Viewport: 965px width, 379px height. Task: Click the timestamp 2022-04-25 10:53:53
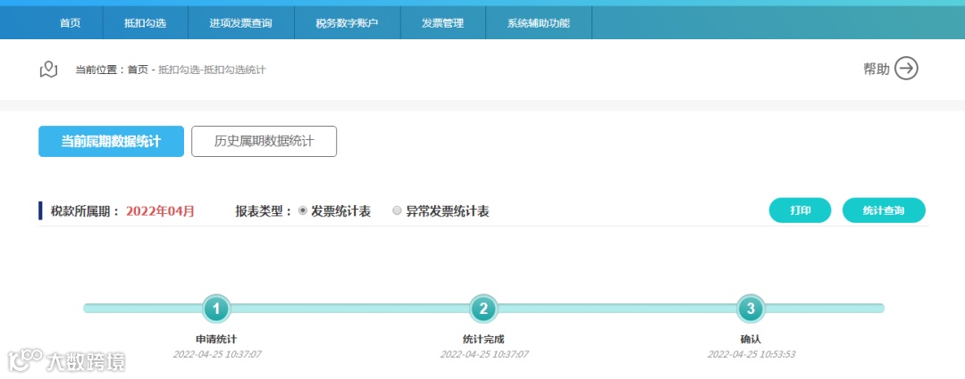click(751, 354)
